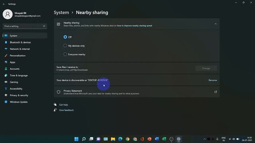Viewport: 255px width, 143px height.
Task: Open Privacy & security settings
Action: tap(25, 95)
